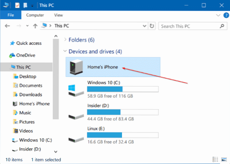
Task: Click the This PC title bar system icon
Action: (x=6, y=5)
